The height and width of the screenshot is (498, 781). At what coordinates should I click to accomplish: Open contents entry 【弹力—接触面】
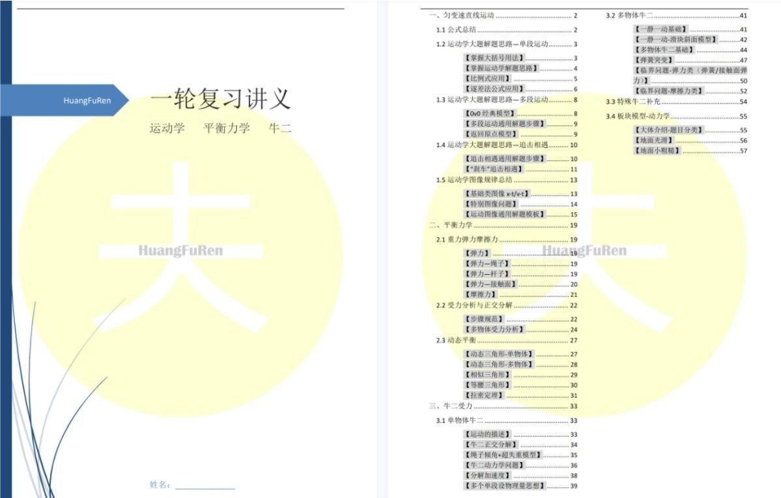pyautogui.click(x=520, y=284)
